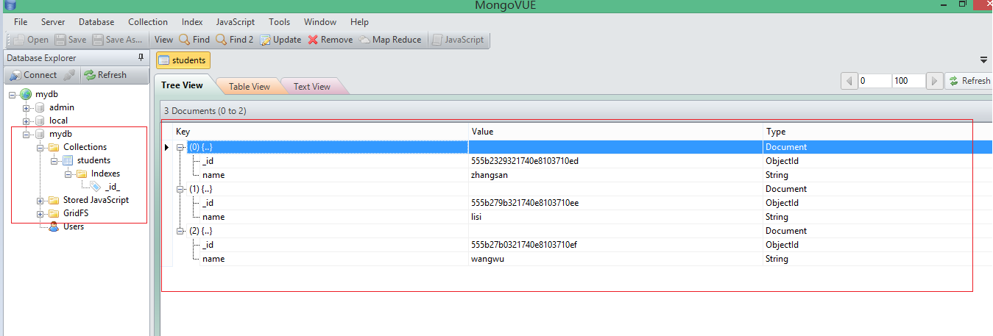Select the GridFS folder

click(x=76, y=213)
